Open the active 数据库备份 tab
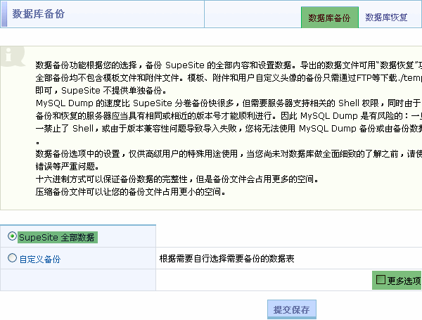Image resolution: width=422 pixels, height=320 pixels. (329, 18)
